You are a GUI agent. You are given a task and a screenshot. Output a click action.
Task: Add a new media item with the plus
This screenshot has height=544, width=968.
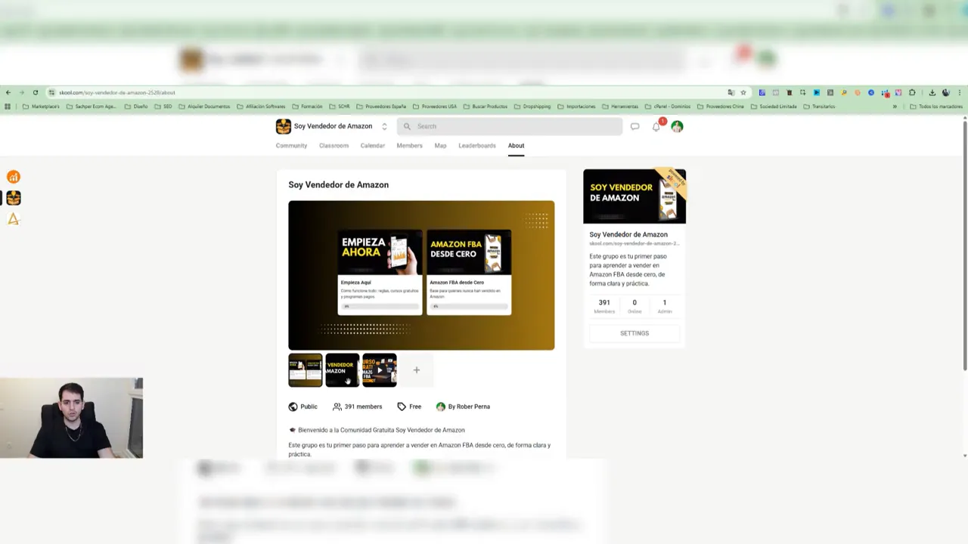(x=416, y=370)
